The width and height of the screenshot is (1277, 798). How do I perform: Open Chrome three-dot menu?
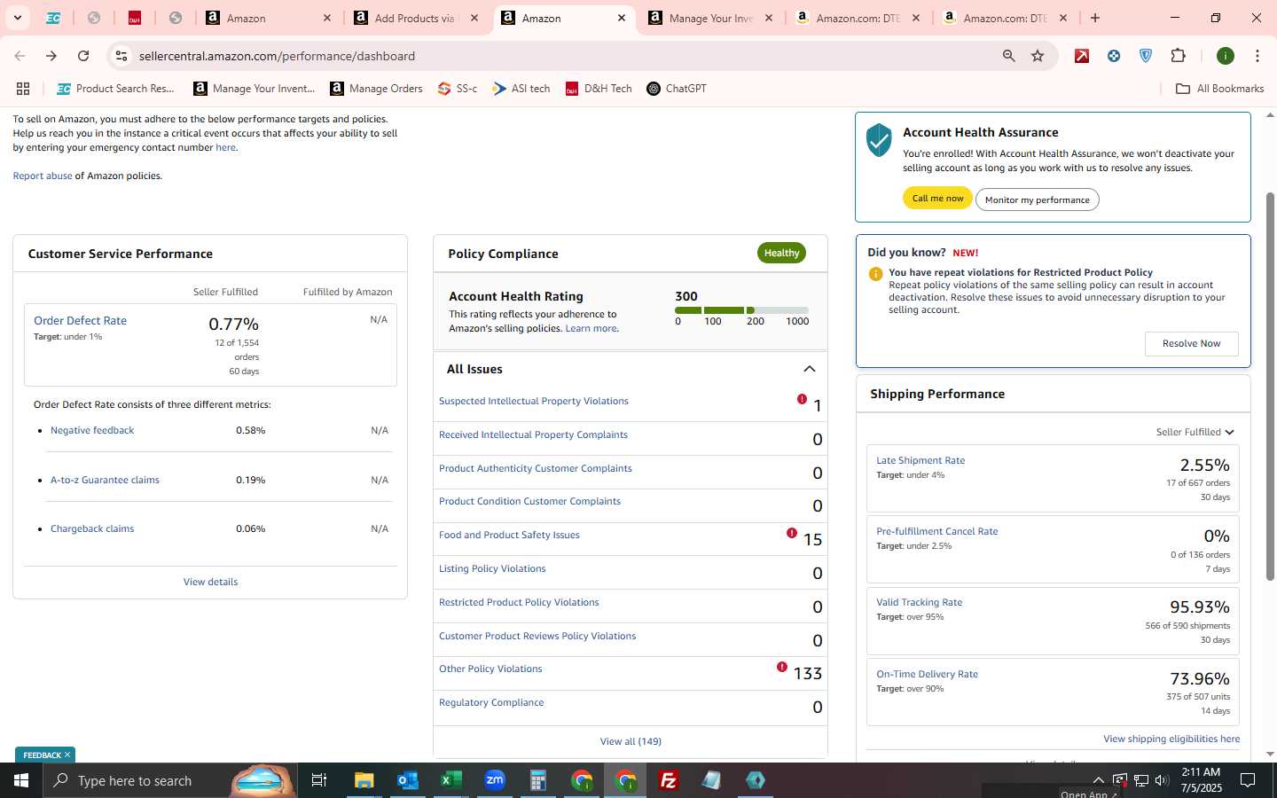[1257, 56]
